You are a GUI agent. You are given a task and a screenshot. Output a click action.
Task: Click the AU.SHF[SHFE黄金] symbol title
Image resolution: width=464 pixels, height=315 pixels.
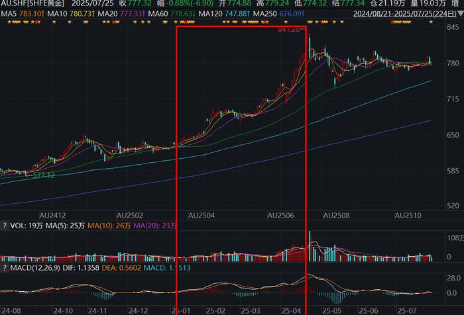point(32,3)
